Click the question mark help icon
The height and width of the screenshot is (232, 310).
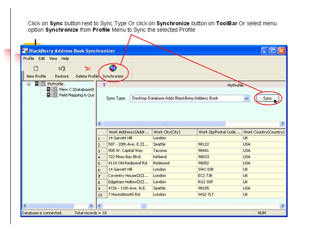point(104,85)
